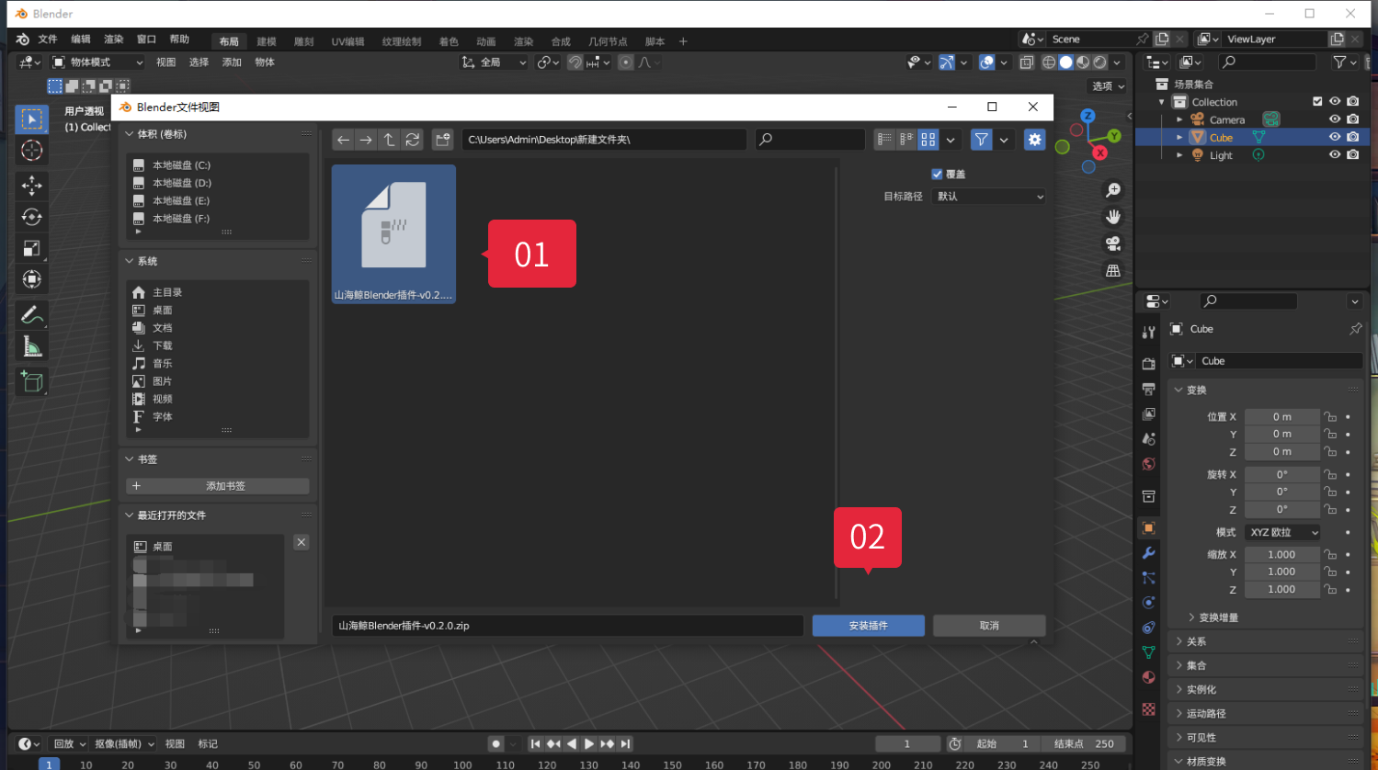Click the 安装插件 button
This screenshot has width=1378, height=770.
pyautogui.click(x=868, y=626)
